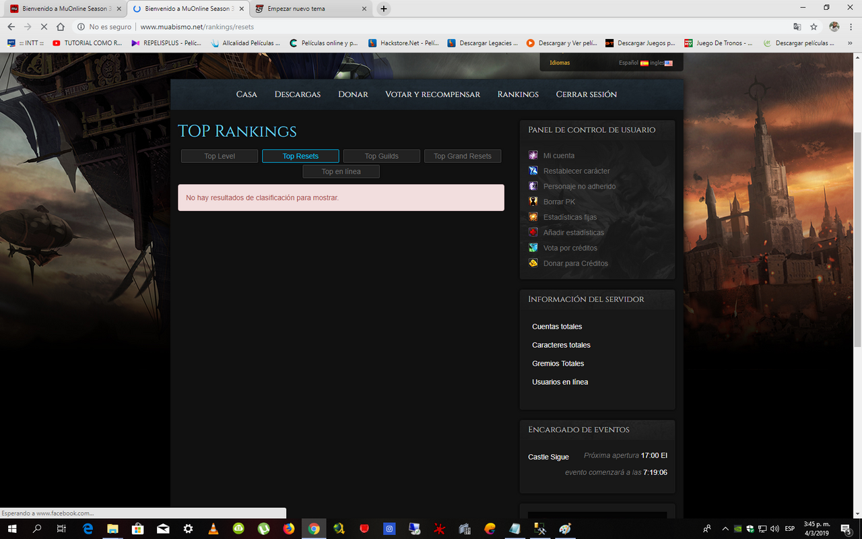Switch to Top Resets ranking tab
Viewport: 862px width, 539px height.
pyautogui.click(x=300, y=156)
